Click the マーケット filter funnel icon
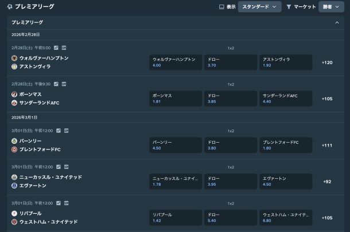Viewport: 350px width, 232px height. click(289, 7)
